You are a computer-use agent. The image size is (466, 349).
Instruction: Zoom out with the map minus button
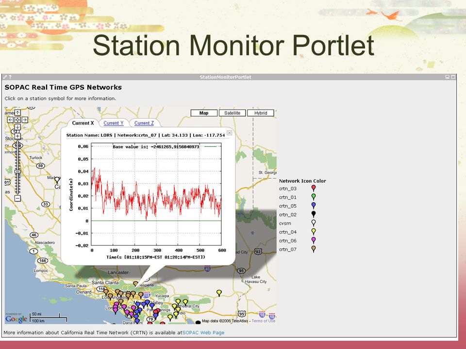pyautogui.click(x=17, y=198)
